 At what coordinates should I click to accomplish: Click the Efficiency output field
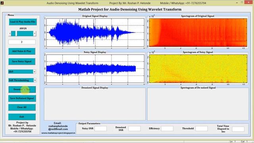[167, 129]
